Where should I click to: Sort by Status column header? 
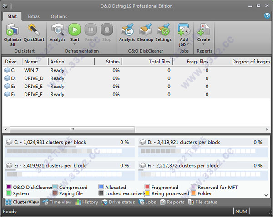tap(108, 62)
